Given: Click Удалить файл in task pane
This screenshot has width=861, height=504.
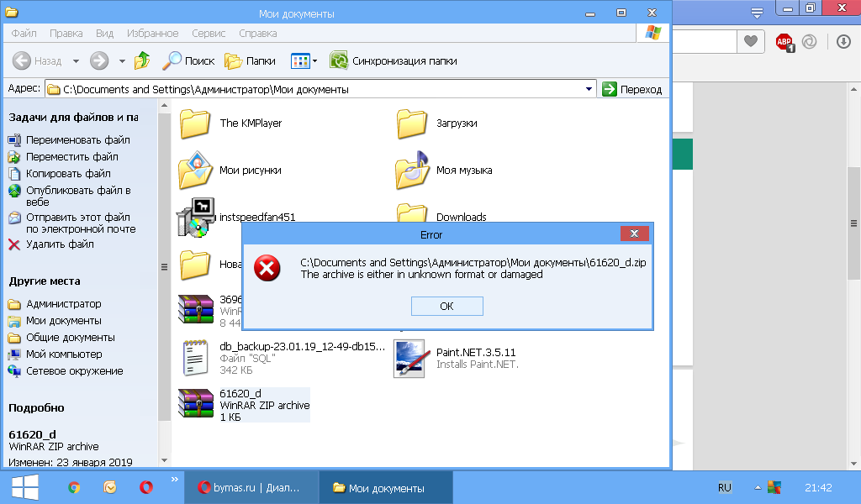Looking at the screenshot, I should click(x=60, y=244).
